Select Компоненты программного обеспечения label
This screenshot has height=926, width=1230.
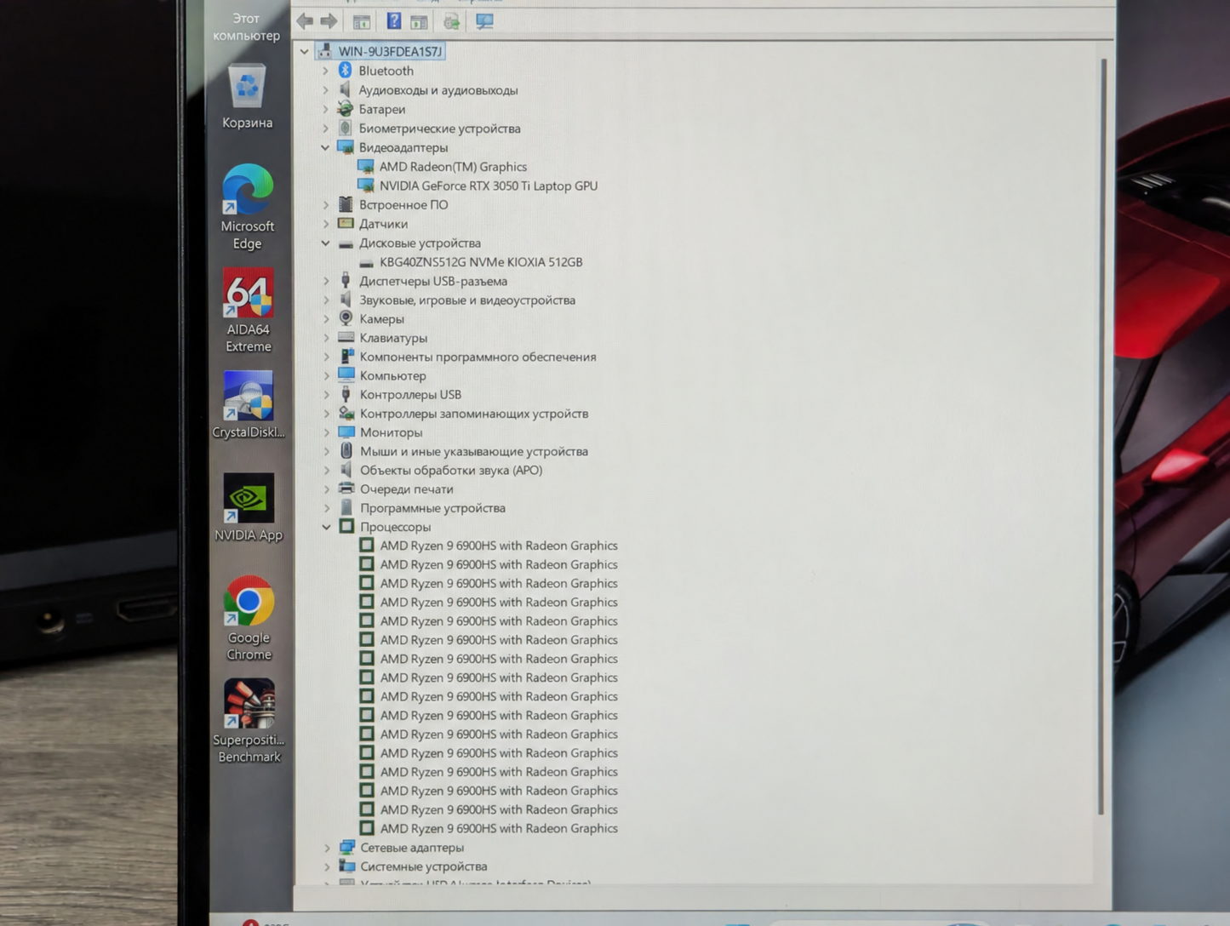(x=478, y=357)
